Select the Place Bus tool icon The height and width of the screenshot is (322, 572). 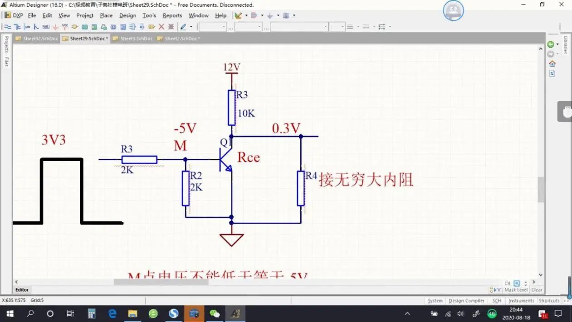coord(17,27)
